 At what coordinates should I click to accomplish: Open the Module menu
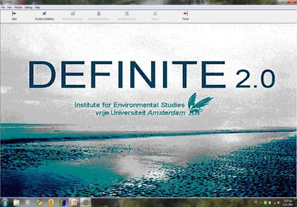tap(18, 7)
